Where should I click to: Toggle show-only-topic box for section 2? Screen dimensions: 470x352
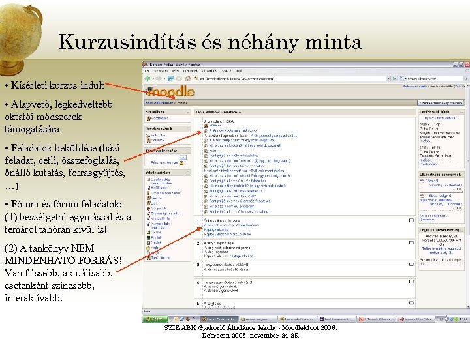(x=411, y=243)
